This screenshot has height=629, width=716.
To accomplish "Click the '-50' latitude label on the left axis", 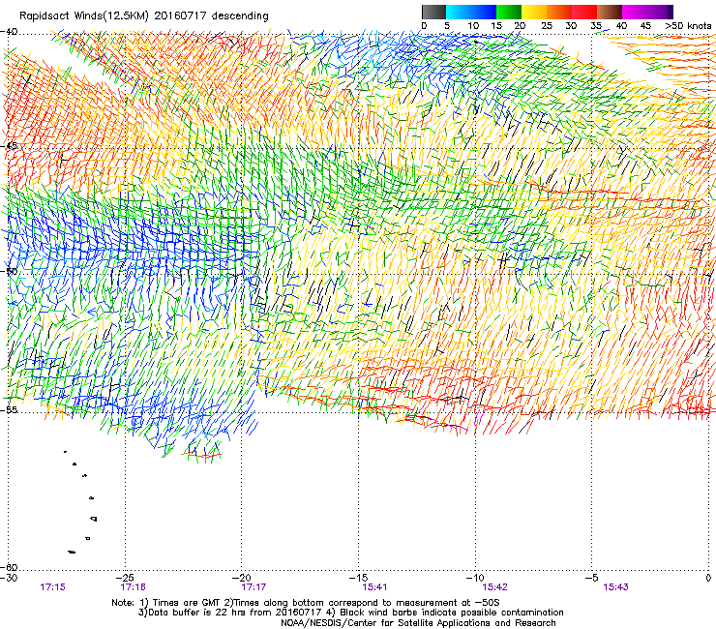I will pos(9,271).
